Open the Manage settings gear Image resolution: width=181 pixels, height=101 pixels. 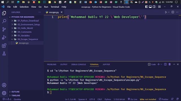(4, 93)
